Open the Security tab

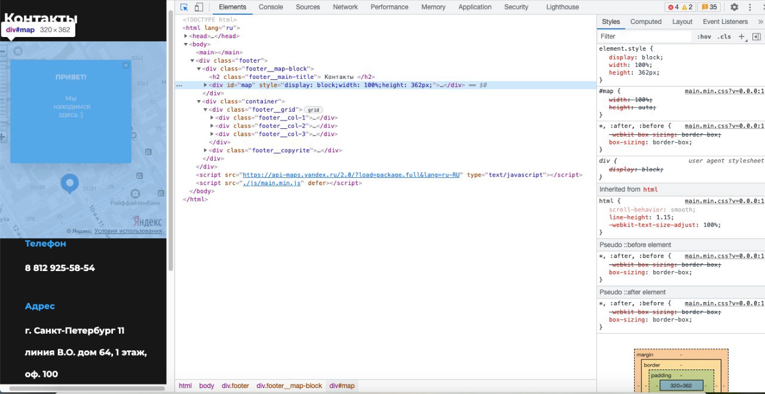[x=516, y=7]
